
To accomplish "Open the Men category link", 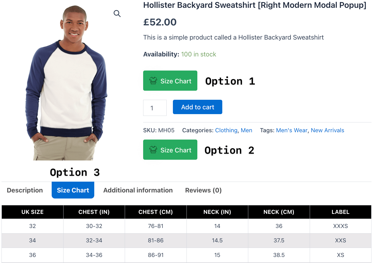I will 246,130.
